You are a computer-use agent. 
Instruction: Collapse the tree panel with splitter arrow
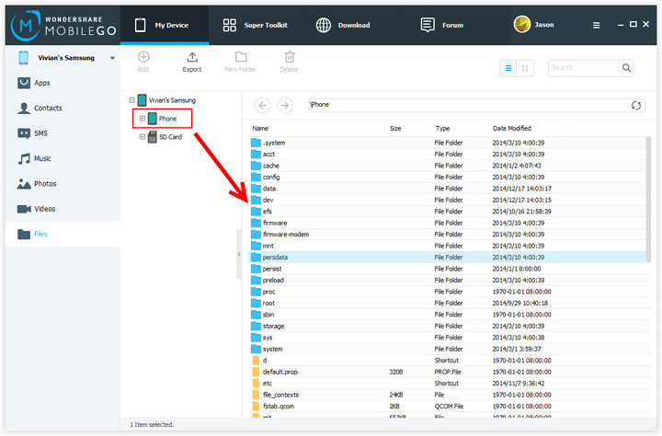tap(238, 254)
